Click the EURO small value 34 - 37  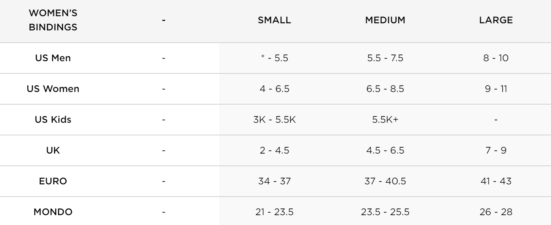[274, 181]
